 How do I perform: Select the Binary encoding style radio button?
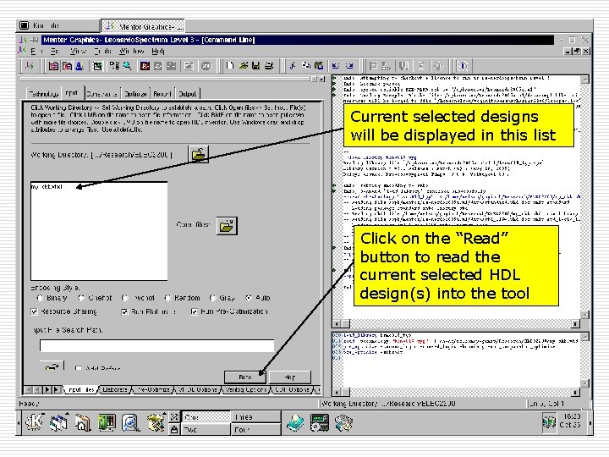(40, 298)
